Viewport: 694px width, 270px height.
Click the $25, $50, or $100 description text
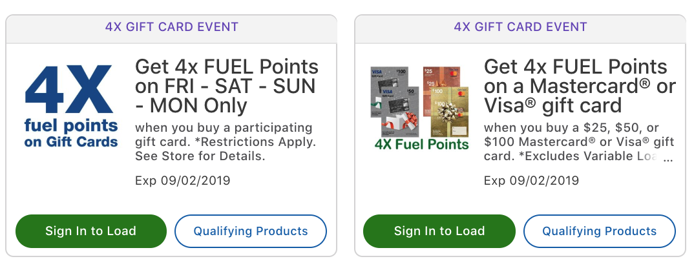[578, 128]
